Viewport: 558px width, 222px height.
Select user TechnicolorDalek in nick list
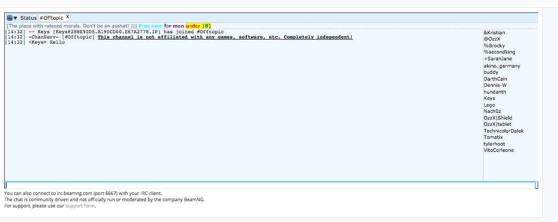(x=503, y=131)
